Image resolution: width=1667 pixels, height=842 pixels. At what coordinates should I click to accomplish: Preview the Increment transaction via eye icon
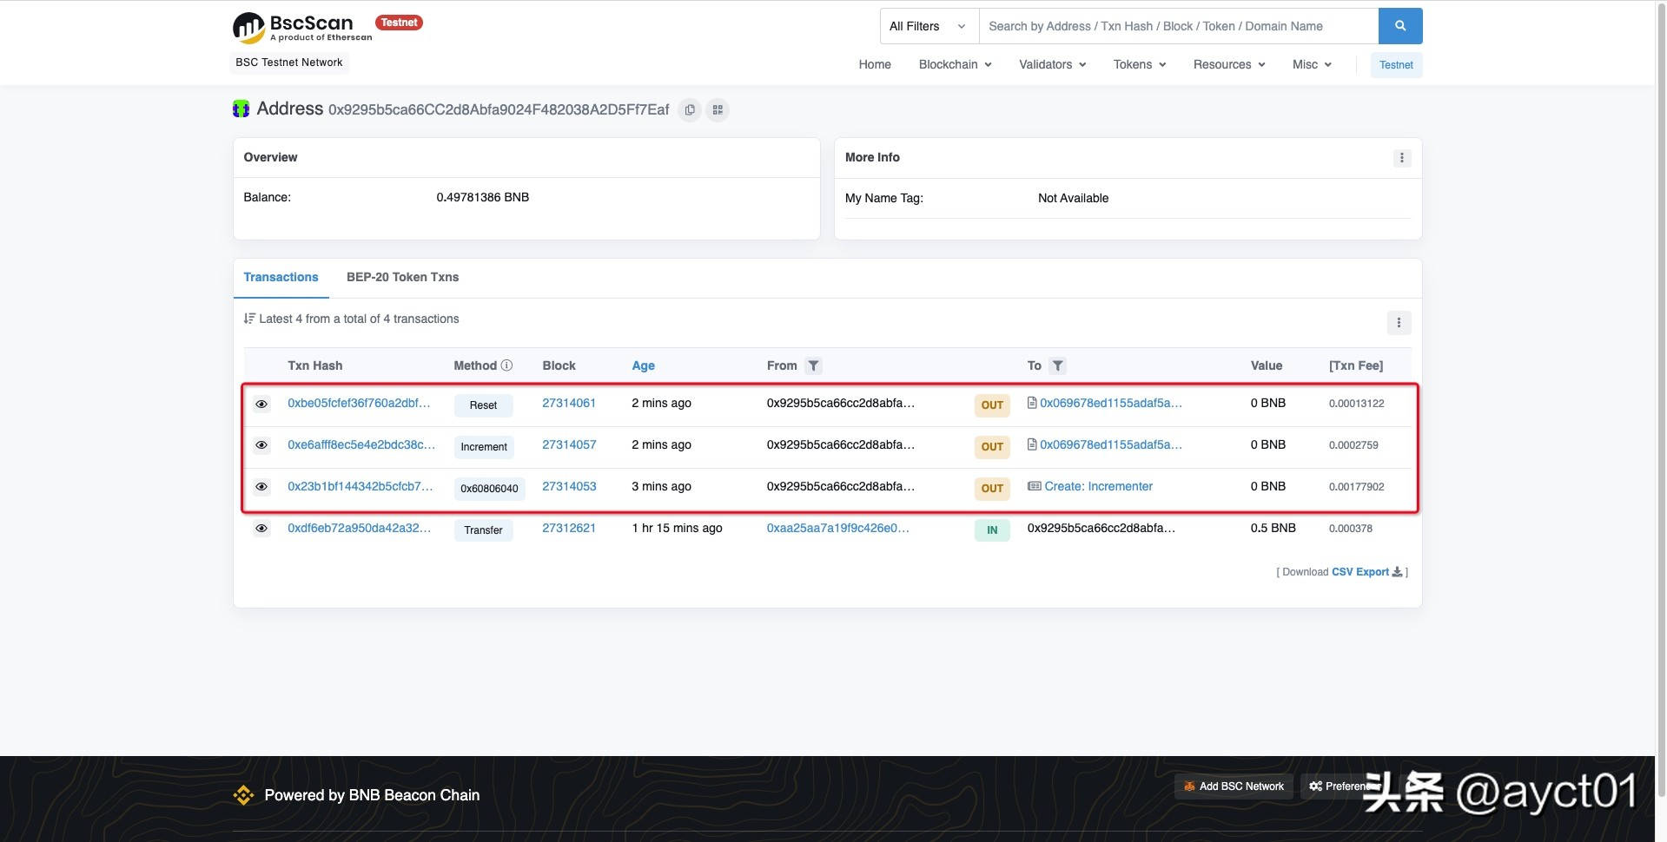(261, 445)
